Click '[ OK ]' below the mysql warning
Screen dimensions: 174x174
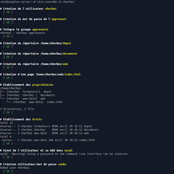(8, 157)
